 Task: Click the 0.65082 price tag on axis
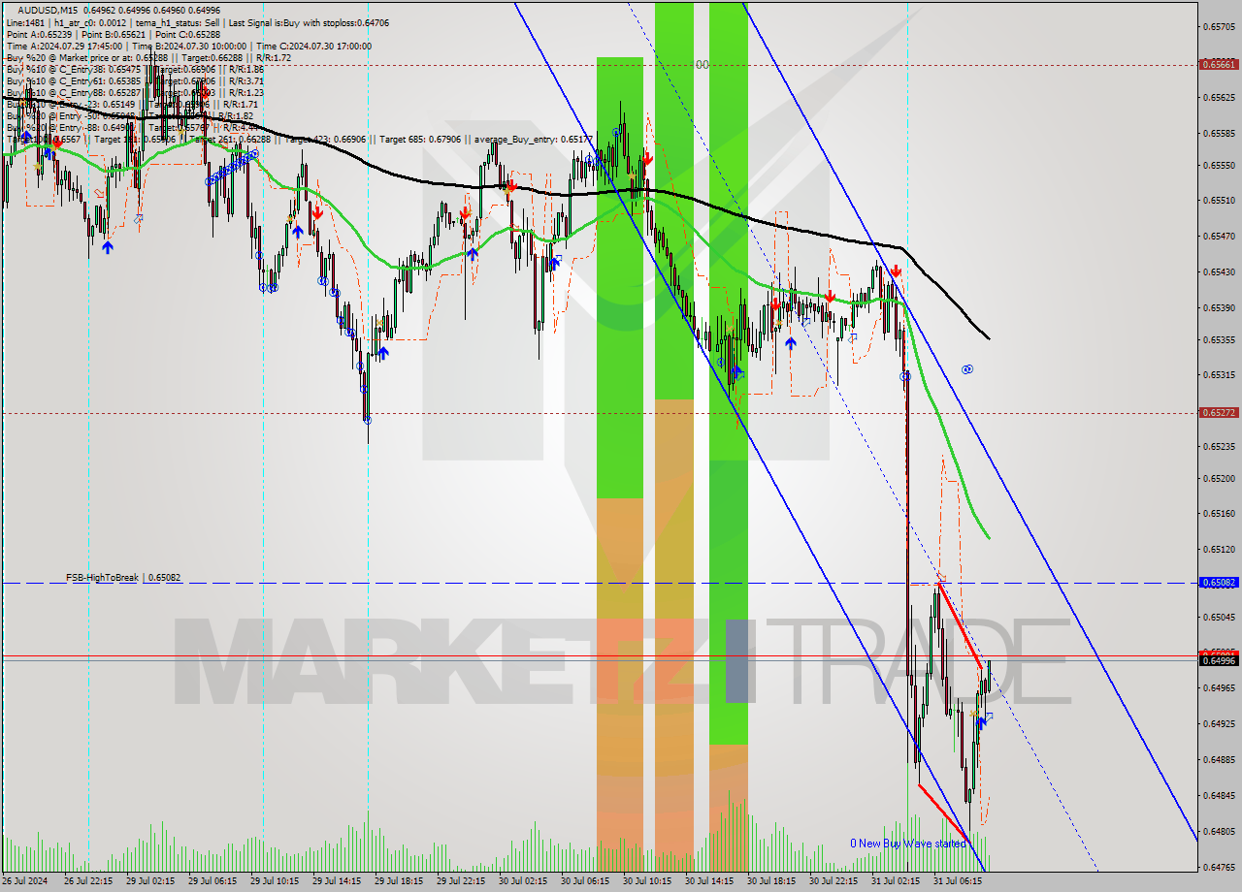coord(1219,583)
